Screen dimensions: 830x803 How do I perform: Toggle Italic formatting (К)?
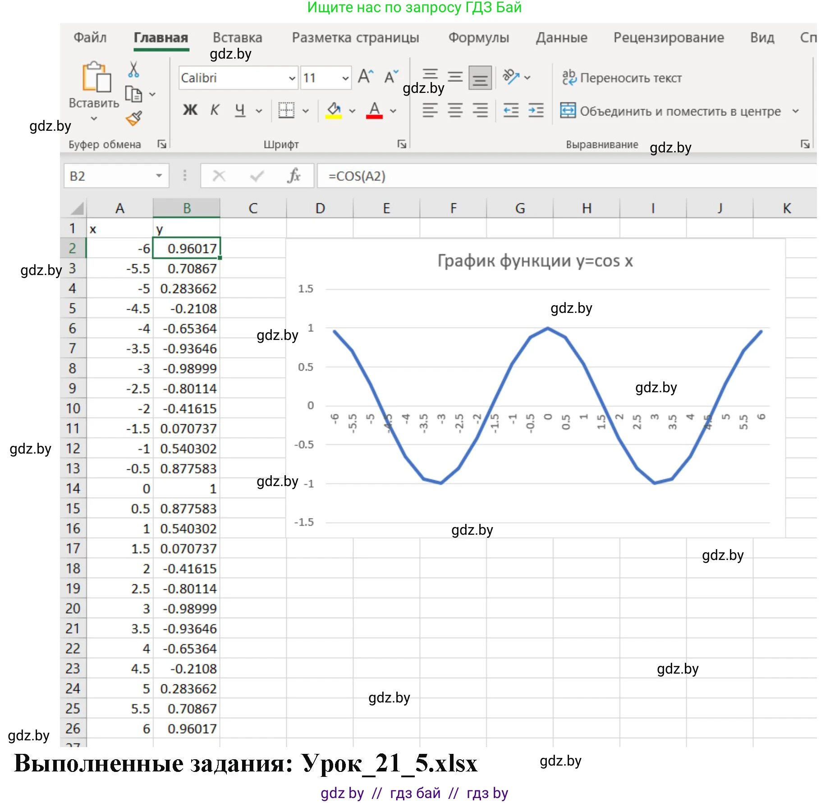(x=215, y=110)
